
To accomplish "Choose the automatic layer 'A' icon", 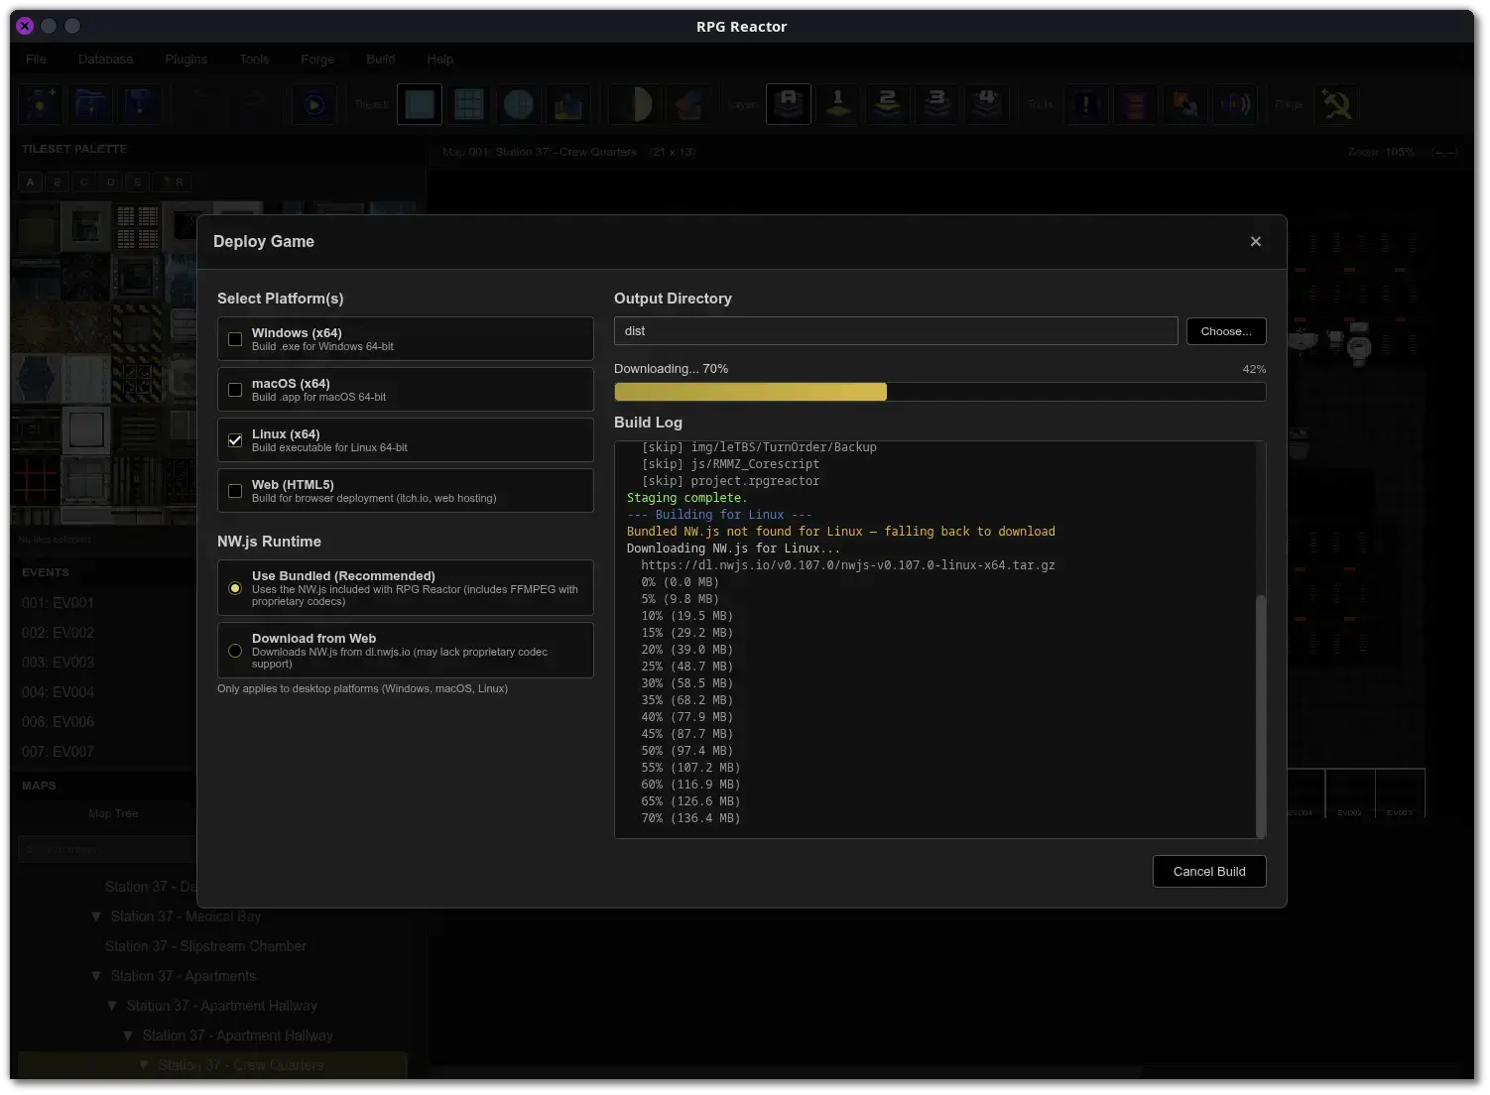I will pos(789,104).
